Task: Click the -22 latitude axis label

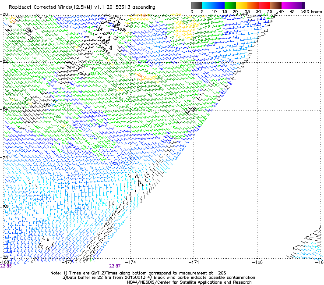Action: point(4,61)
